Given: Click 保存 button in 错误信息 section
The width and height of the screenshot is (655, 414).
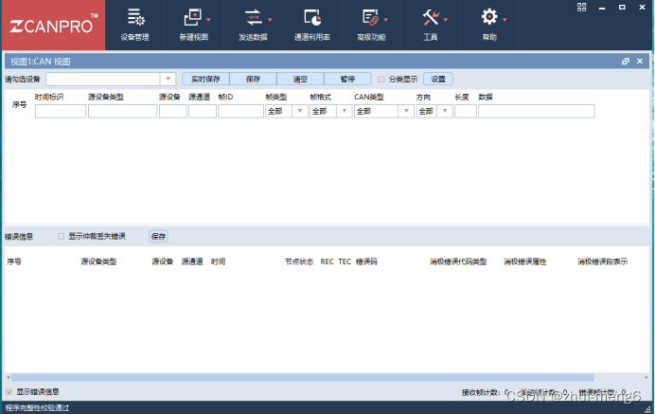Looking at the screenshot, I should tap(158, 237).
